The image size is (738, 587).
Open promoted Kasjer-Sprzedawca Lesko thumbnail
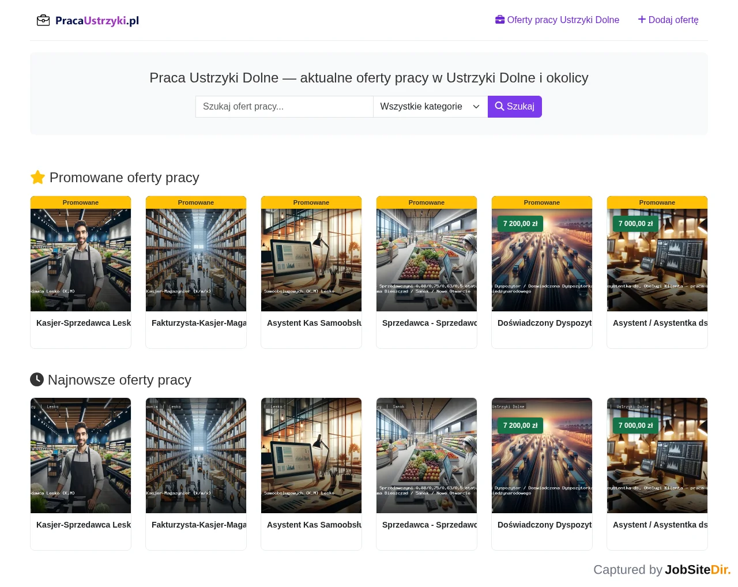[81, 260]
